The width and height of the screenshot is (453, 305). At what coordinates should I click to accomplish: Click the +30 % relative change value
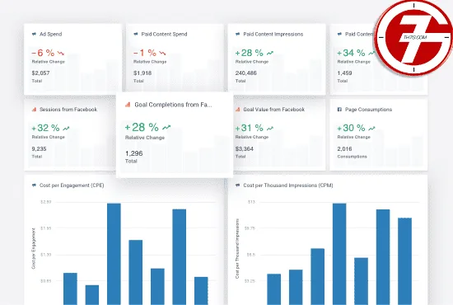352,128
